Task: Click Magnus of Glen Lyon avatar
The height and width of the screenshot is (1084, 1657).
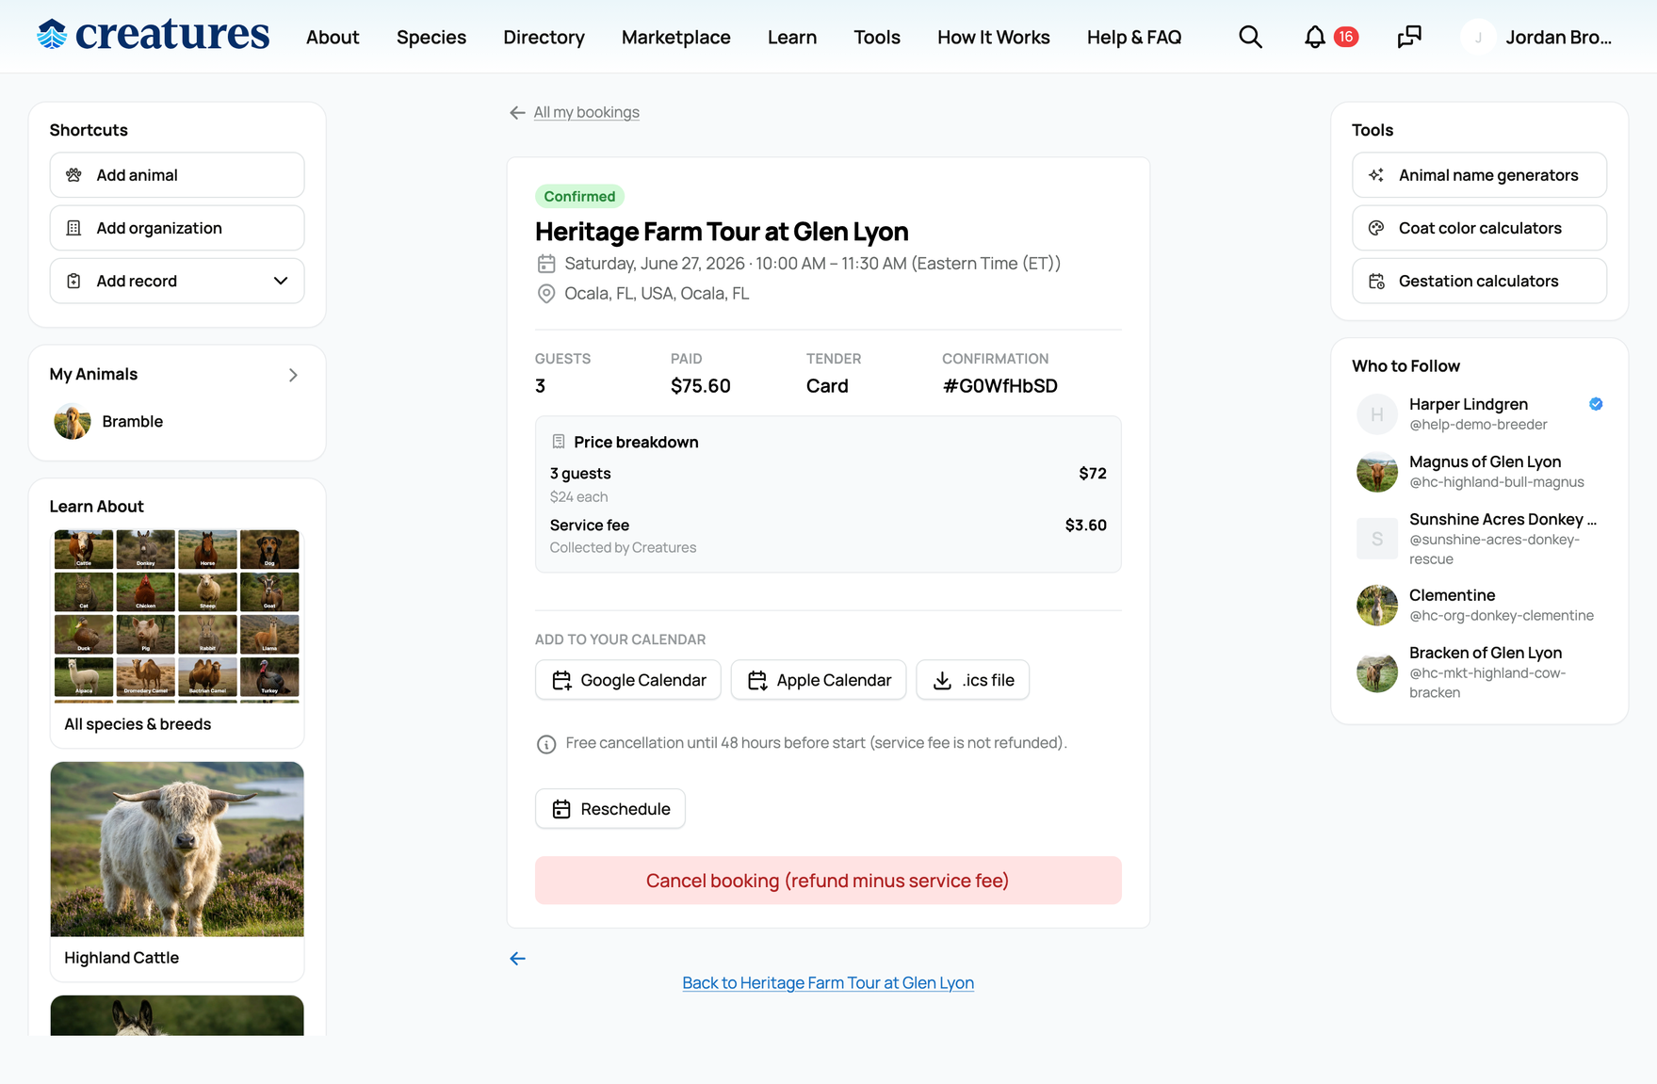Action: pos(1377,471)
